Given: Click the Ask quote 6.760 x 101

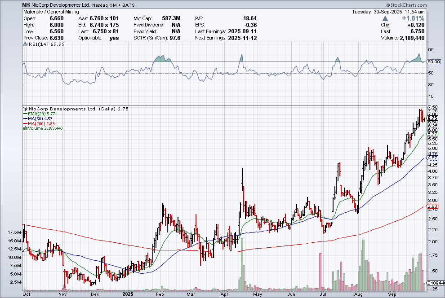Looking at the screenshot, I should pos(104,18).
